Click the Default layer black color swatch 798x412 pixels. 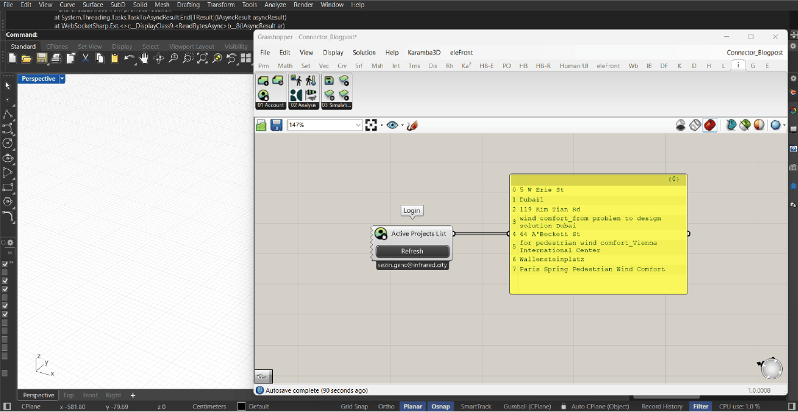click(x=241, y=406)
